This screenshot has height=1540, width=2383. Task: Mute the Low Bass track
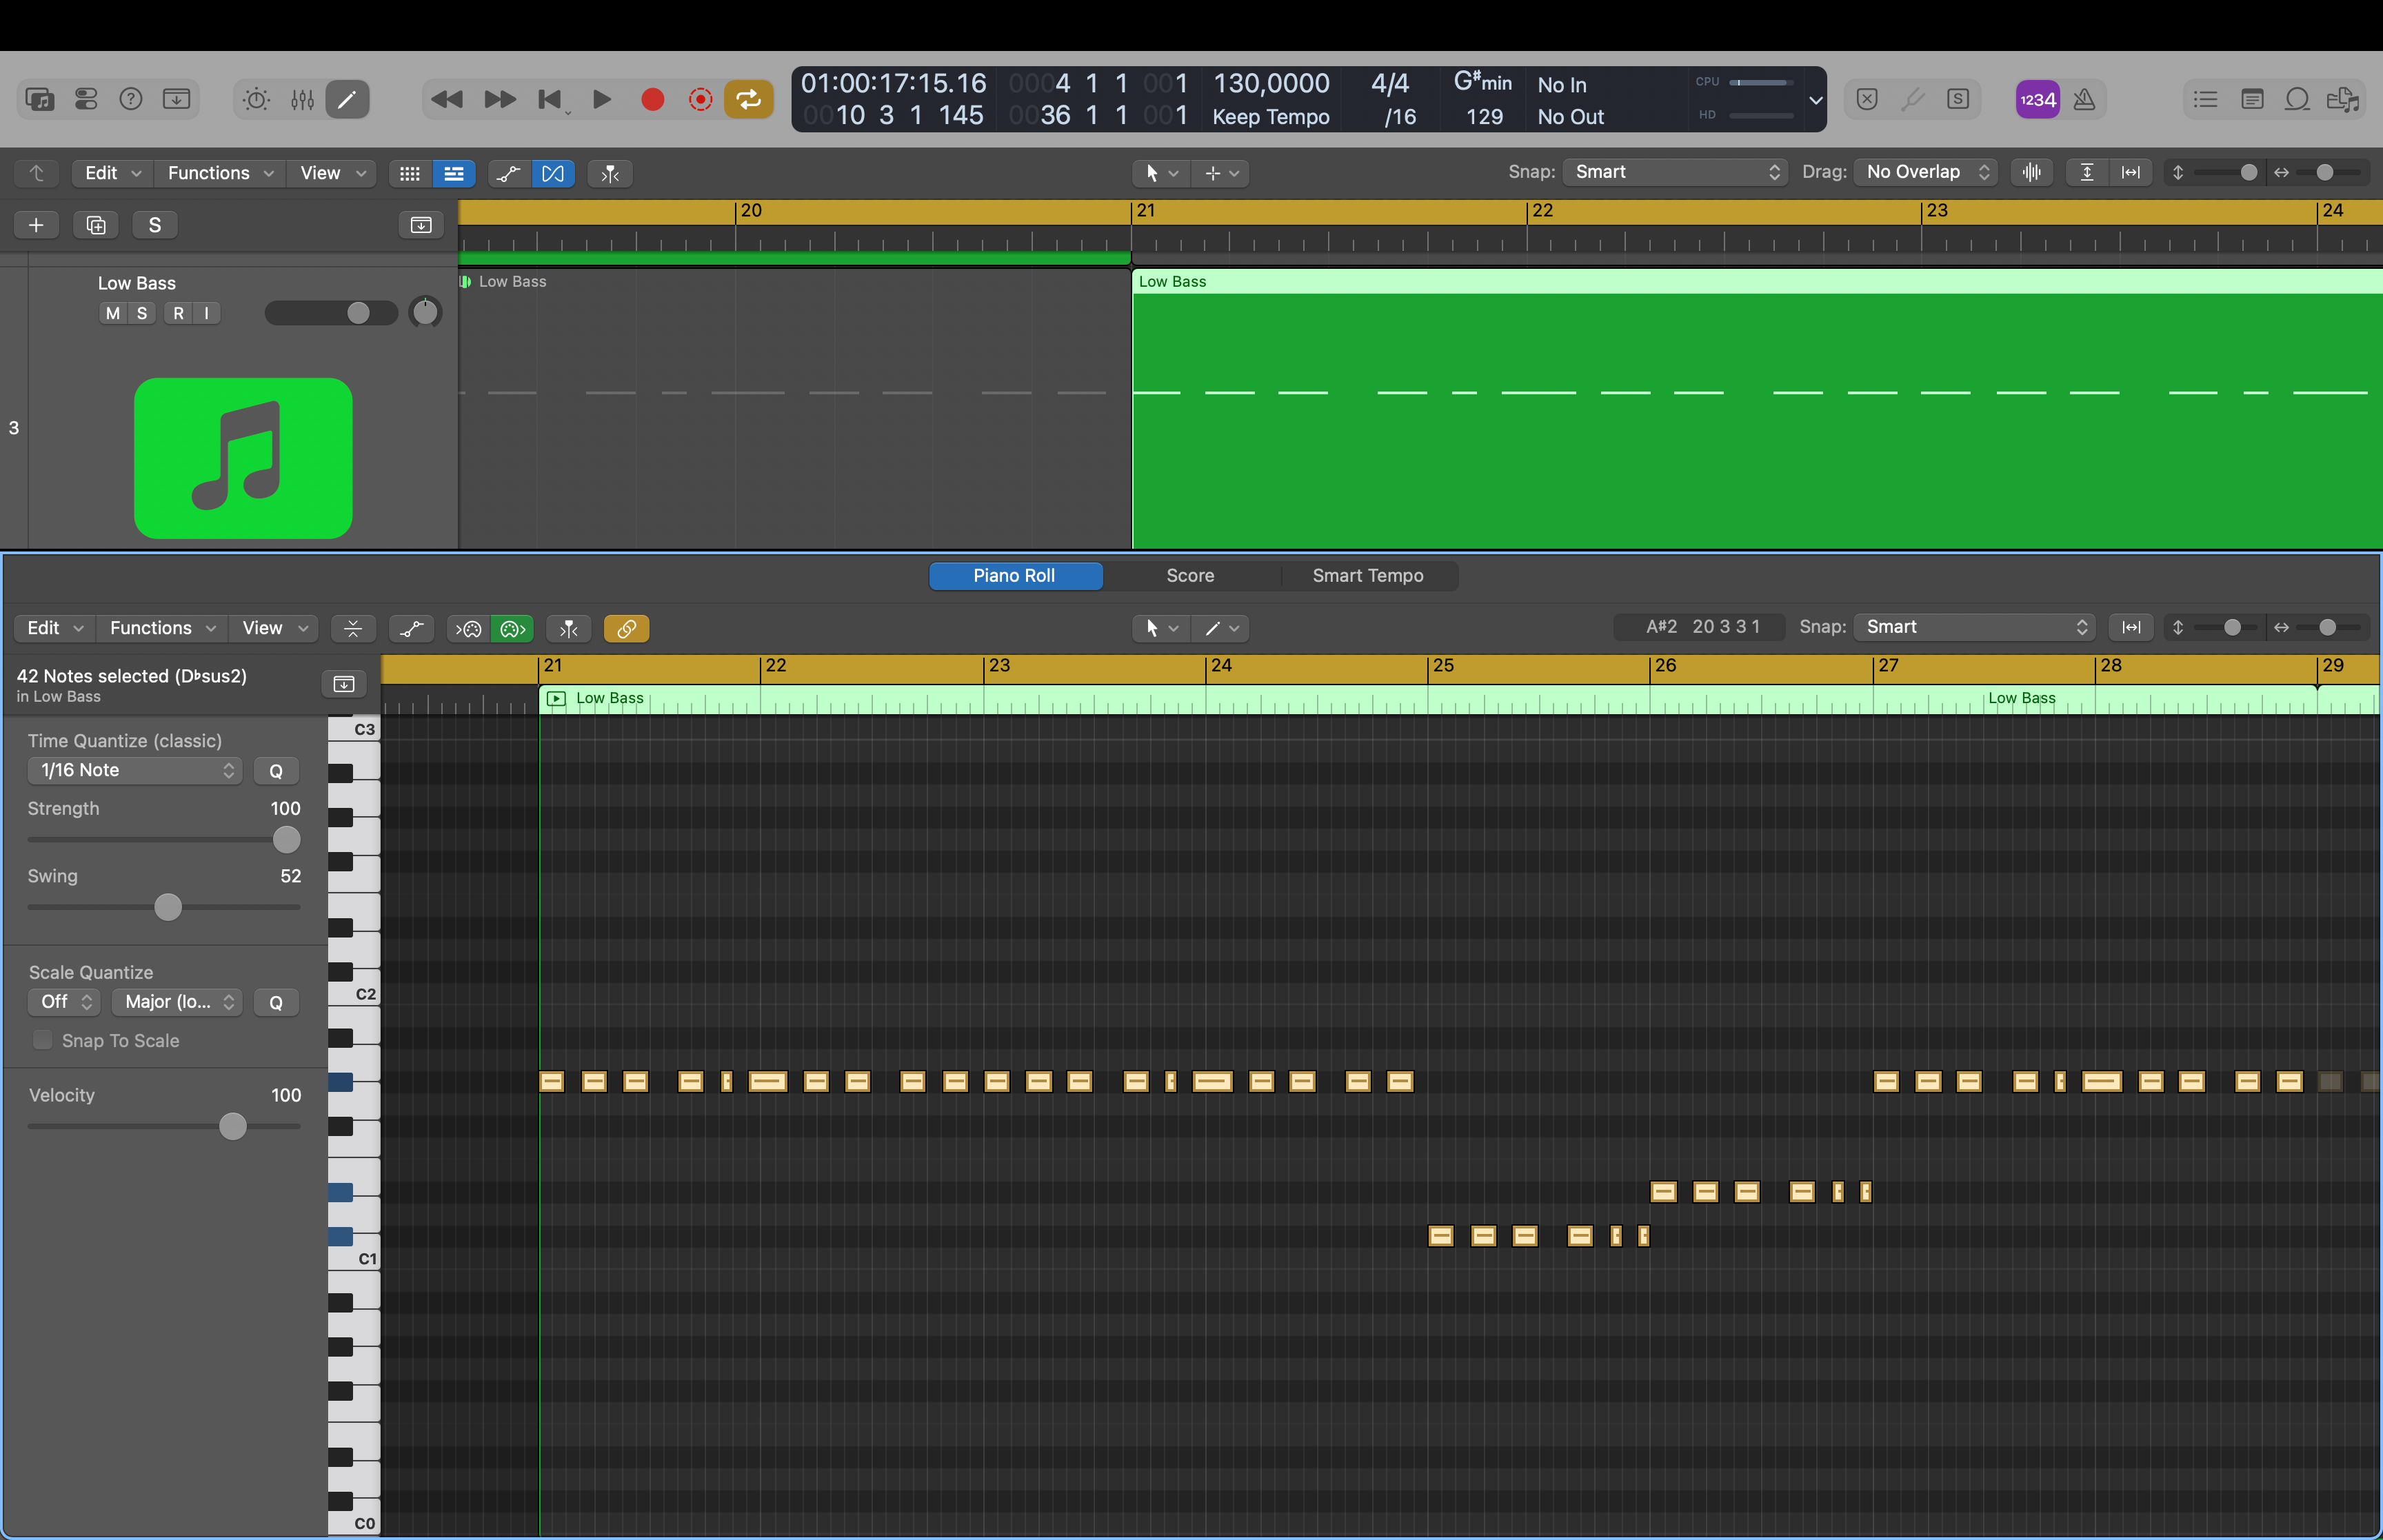tap(113, 313)
